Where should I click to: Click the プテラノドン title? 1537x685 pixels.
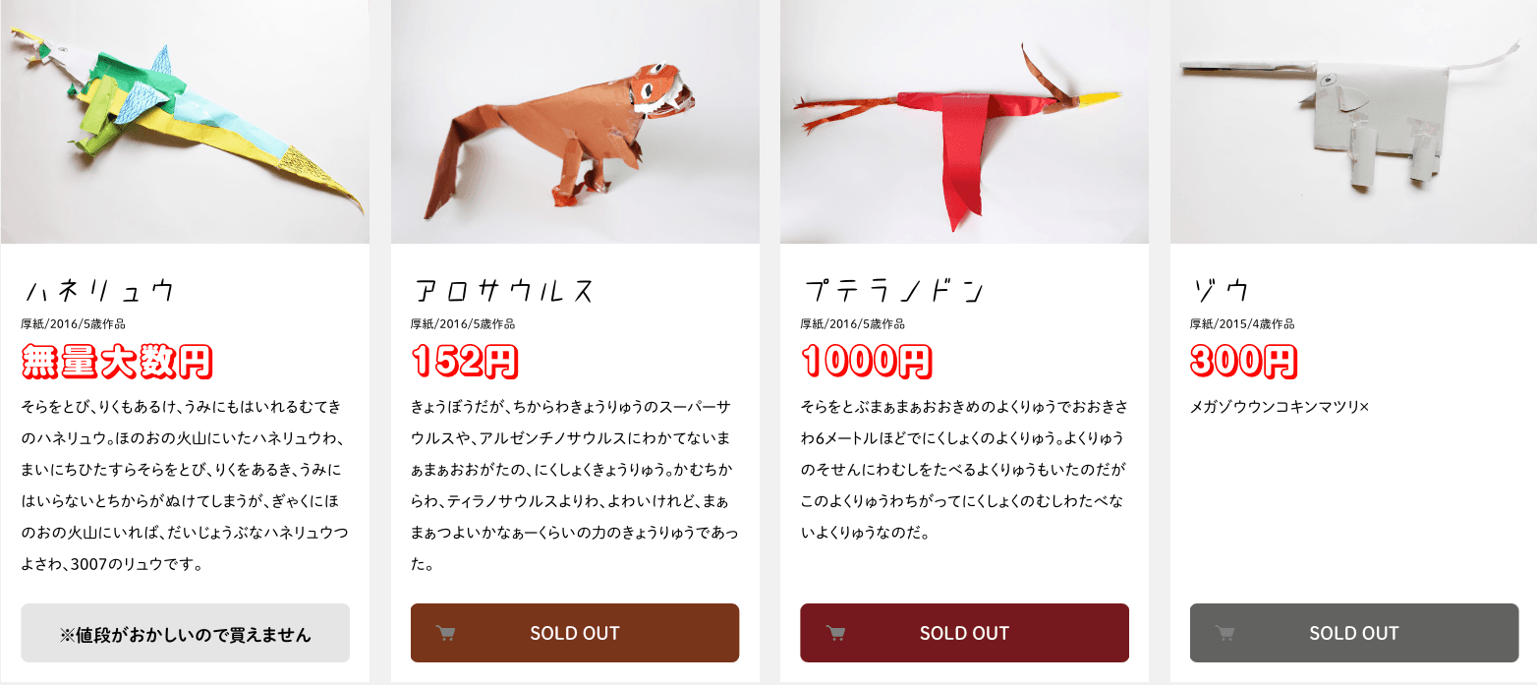tap(893, 291)
